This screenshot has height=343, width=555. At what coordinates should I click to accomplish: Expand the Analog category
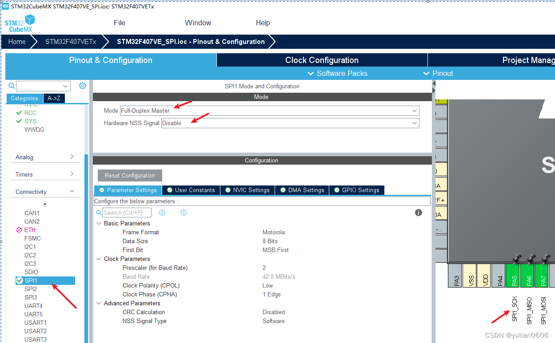click(x=45, y=157)
